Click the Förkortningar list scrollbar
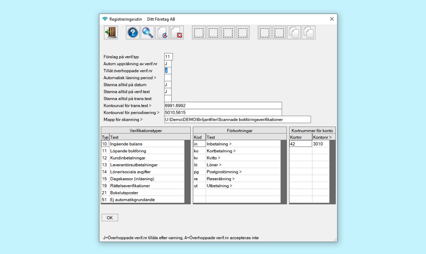 [284, 172]
